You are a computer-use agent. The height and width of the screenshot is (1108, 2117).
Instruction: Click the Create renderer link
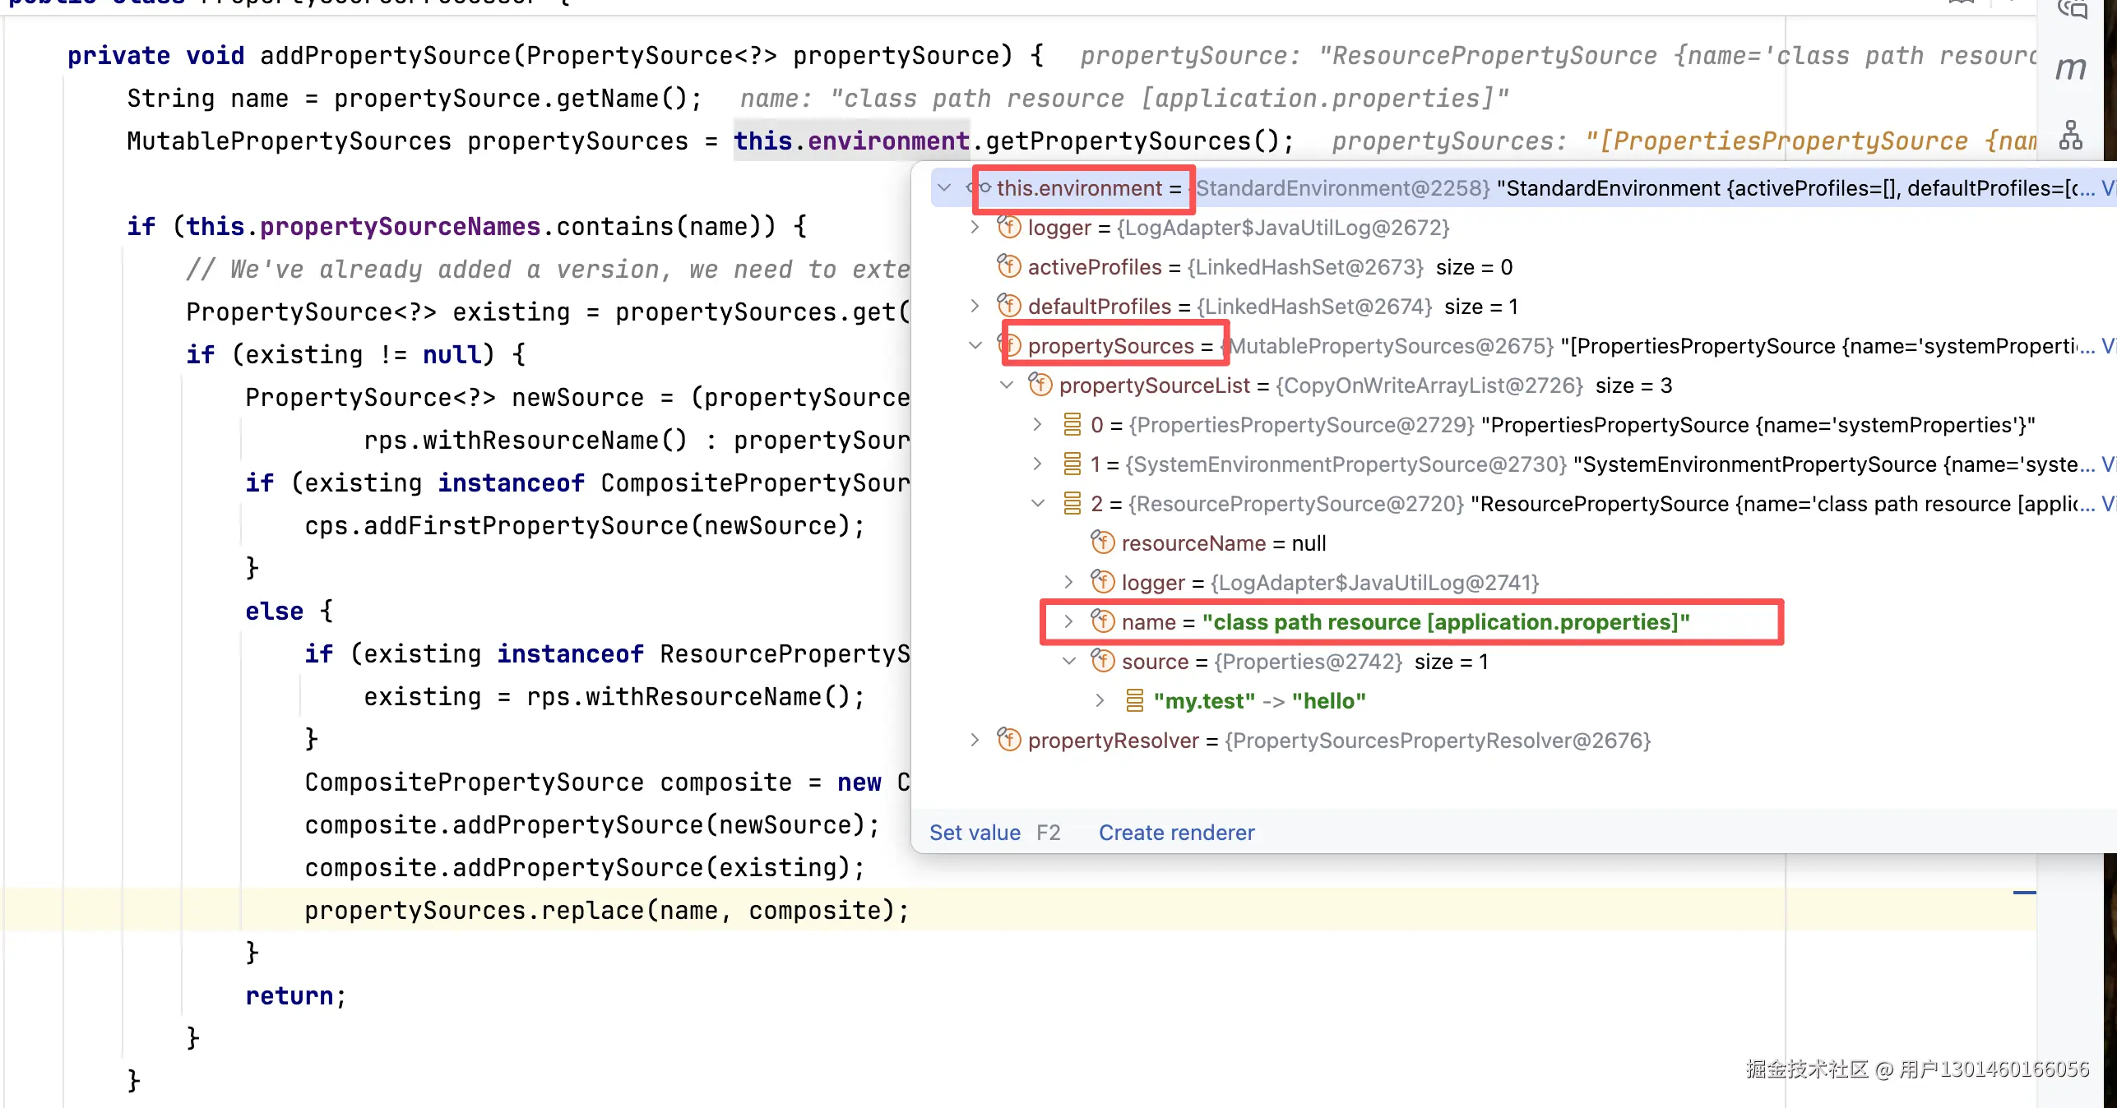coord(1176,832)
